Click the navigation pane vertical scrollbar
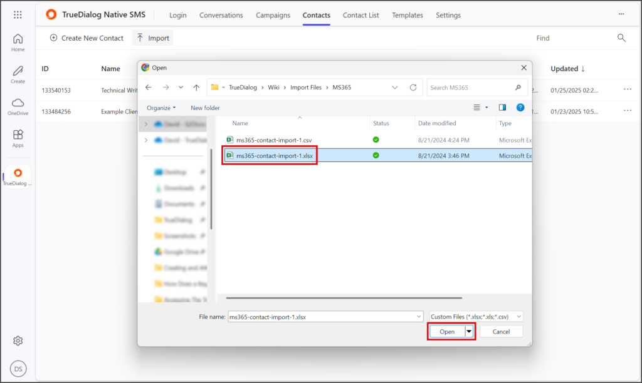The width and height of the screenshot is (642, 383). [x=211, y=189]
